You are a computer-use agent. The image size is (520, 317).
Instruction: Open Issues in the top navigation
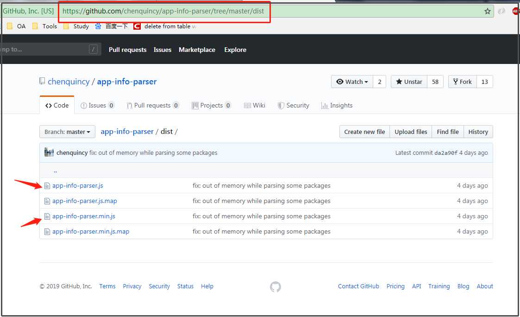click(x=163, y=50)
